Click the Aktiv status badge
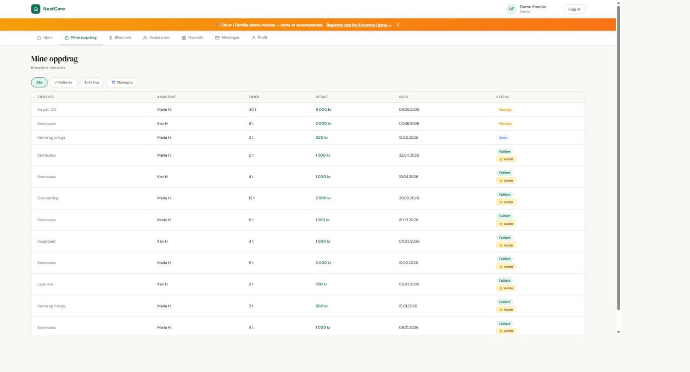This screenshot has width=690, height=372. 503,137
